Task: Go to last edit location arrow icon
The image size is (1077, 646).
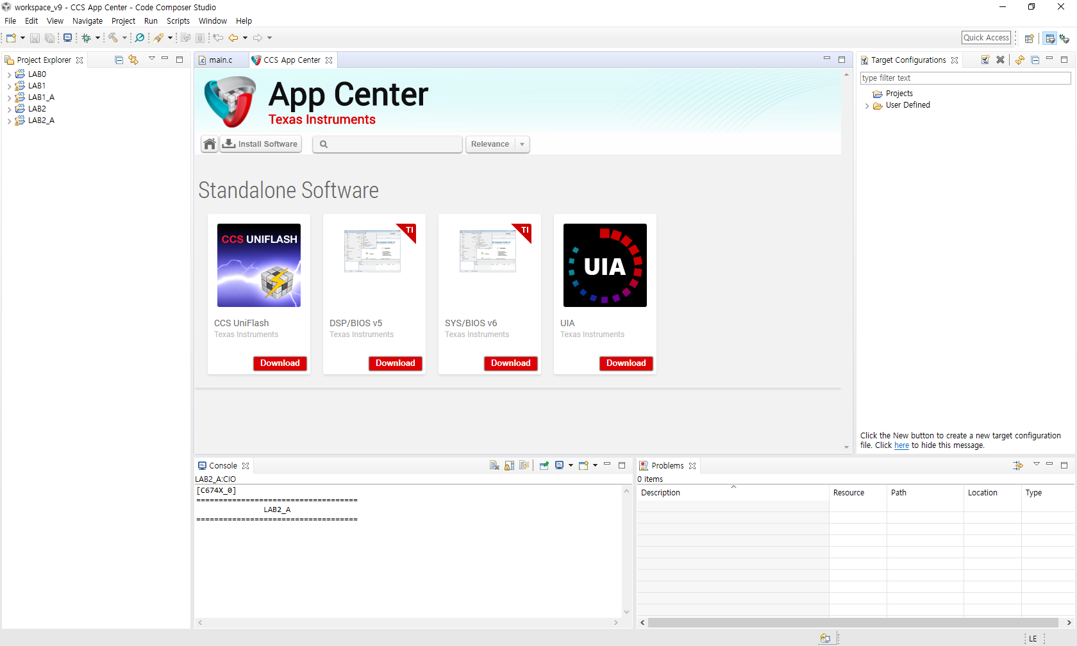Action: click(x=218, y=38)
